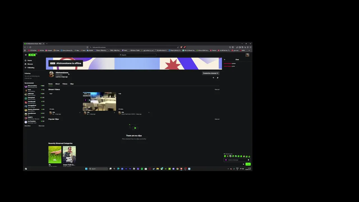Open Browse in the Kick sidebar
The image size is (359, 202).
click(x=29, y=64)
